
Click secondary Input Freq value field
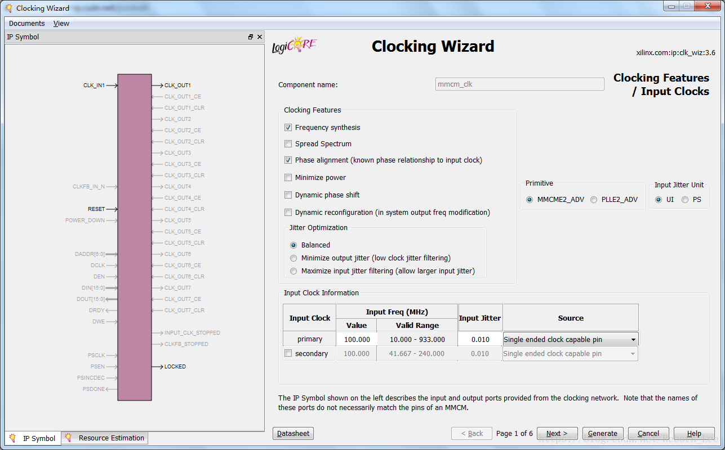(357, 354)
